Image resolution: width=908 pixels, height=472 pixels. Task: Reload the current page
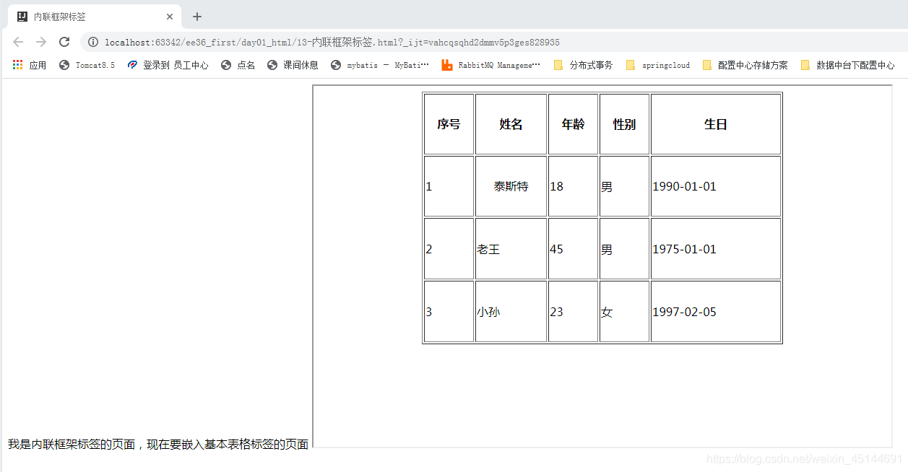pos(64,42)
